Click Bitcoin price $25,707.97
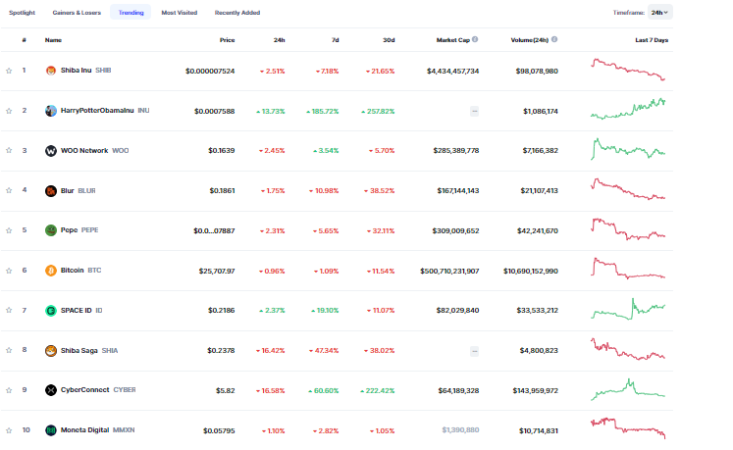This screenshot has width=733, height=450. 217,271
